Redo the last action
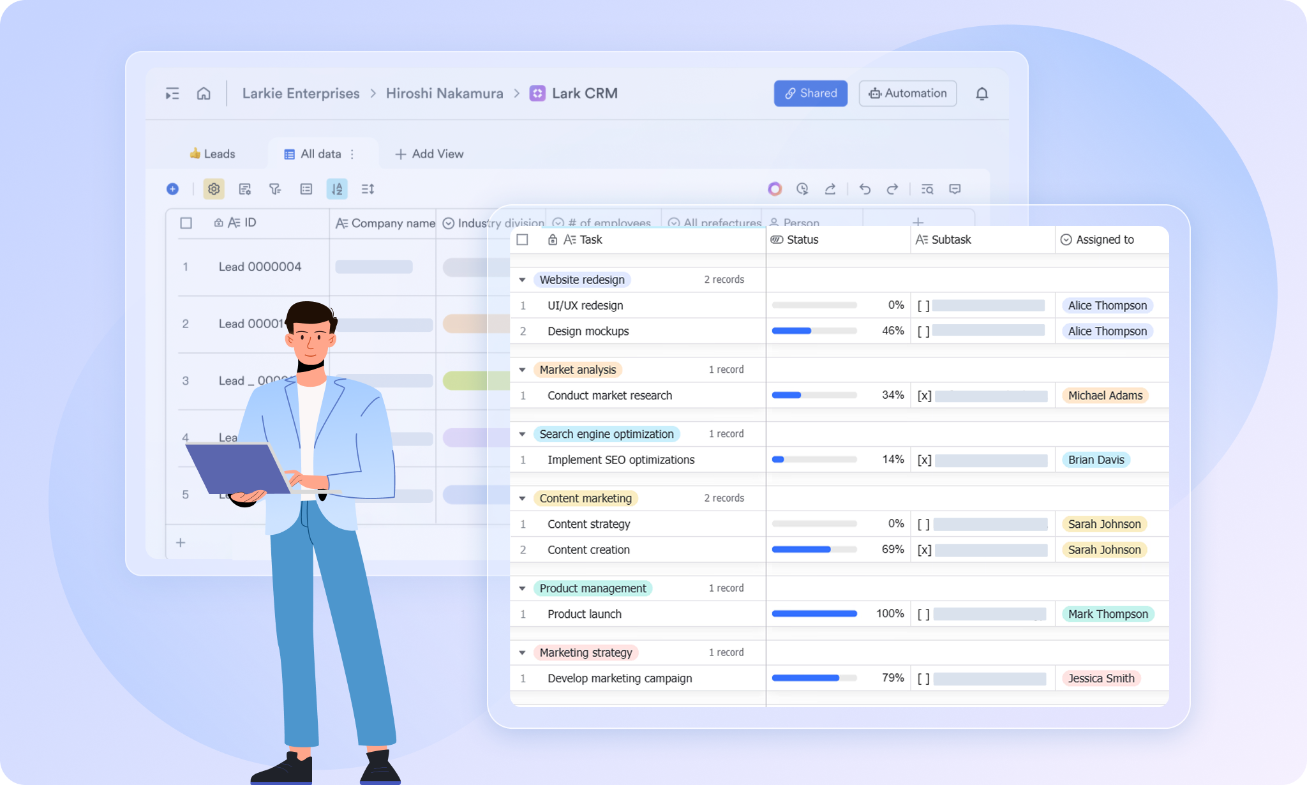 click(x=892, y=189)
